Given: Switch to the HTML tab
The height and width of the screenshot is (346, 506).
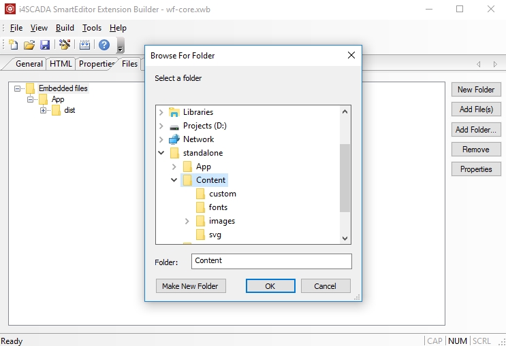Looking at the screenshot, I should pyautogui.click(x=61, y=64).
